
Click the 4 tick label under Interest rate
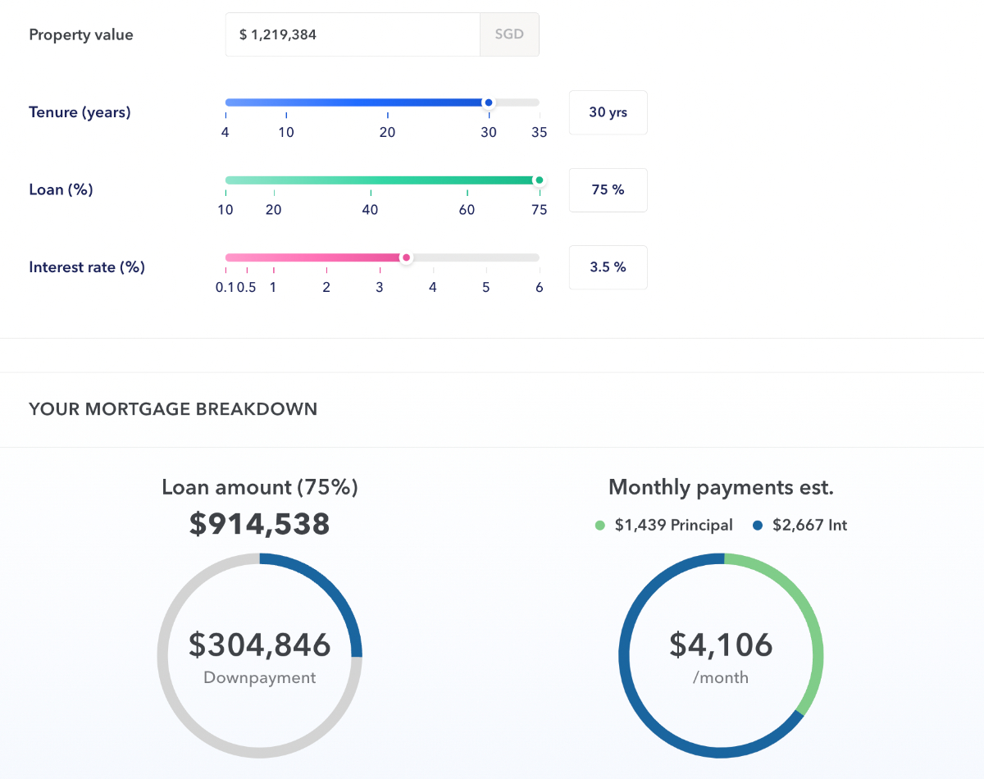pos(433,288)
